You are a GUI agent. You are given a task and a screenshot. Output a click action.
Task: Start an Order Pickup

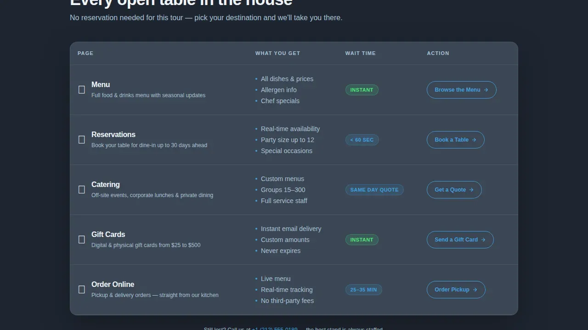(456, 290)
